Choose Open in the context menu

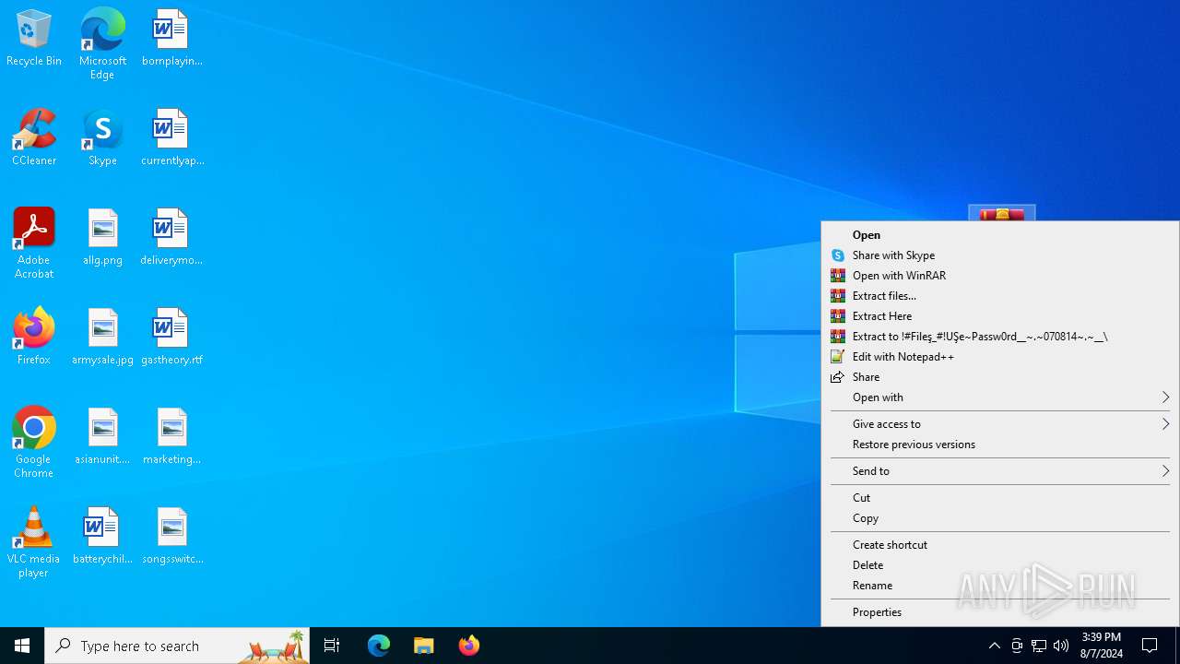click(x=1000, y=235)
